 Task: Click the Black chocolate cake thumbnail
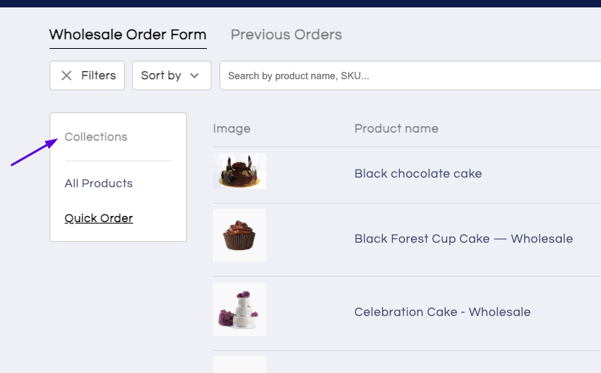(240, 171)
